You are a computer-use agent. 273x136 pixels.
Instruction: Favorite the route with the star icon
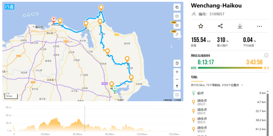pyautogui.click(x=201, y=26)
